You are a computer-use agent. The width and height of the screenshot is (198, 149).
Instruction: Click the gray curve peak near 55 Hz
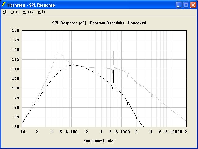click(x=59, y=53)
